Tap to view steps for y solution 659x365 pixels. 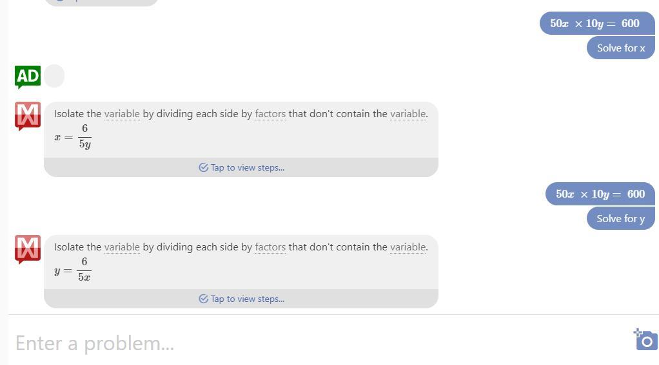241,299
